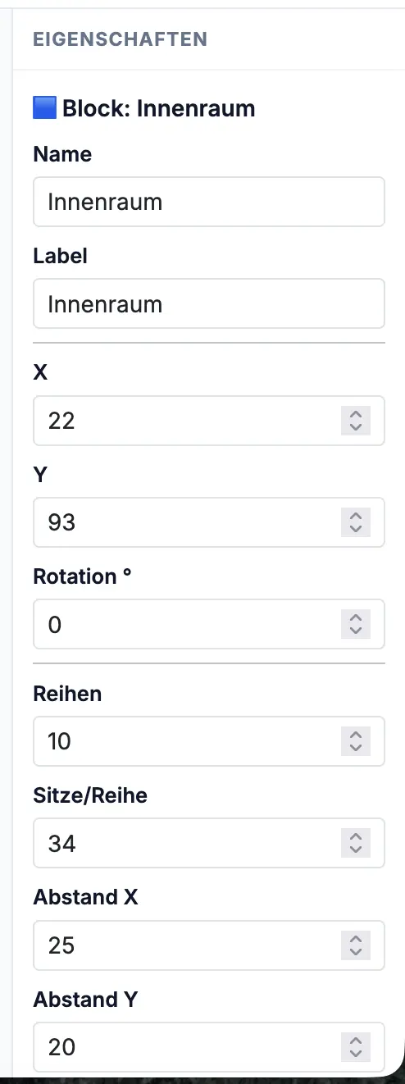Decrease Reihen count with the down arrow
405x1084 pixels.
click(x=355, y=749)
